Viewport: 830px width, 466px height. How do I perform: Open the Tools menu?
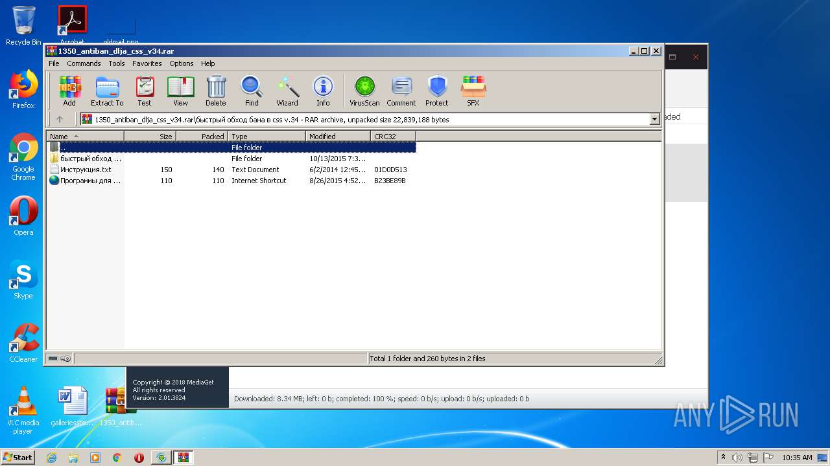click(117, 63)
